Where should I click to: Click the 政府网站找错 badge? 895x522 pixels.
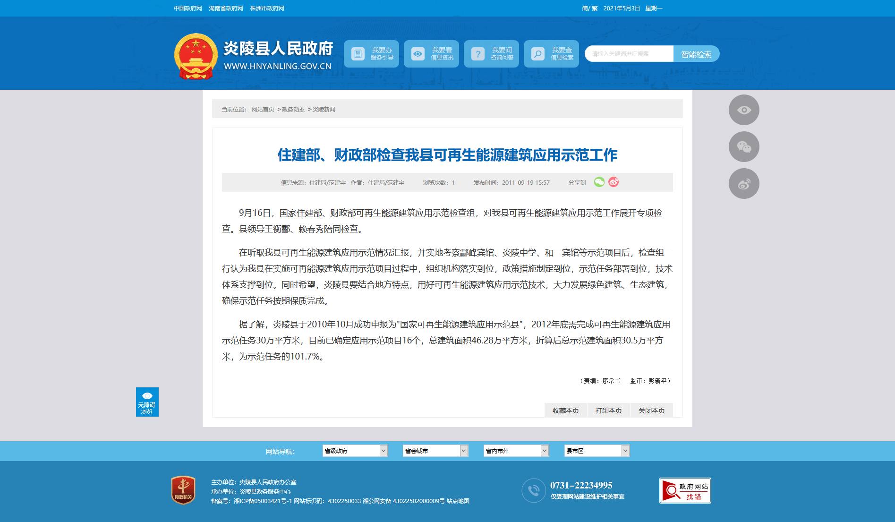pos(685,490)
